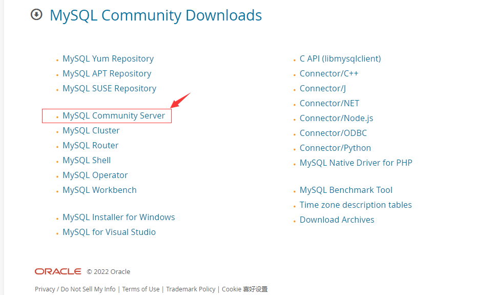Visit the Connector/Python page
479x295 pixels.
335,148
